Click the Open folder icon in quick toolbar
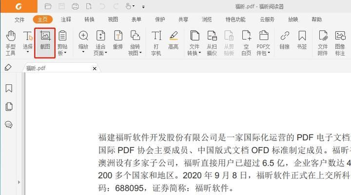This screenshot has width=351, height=195. tap(48, 6)
